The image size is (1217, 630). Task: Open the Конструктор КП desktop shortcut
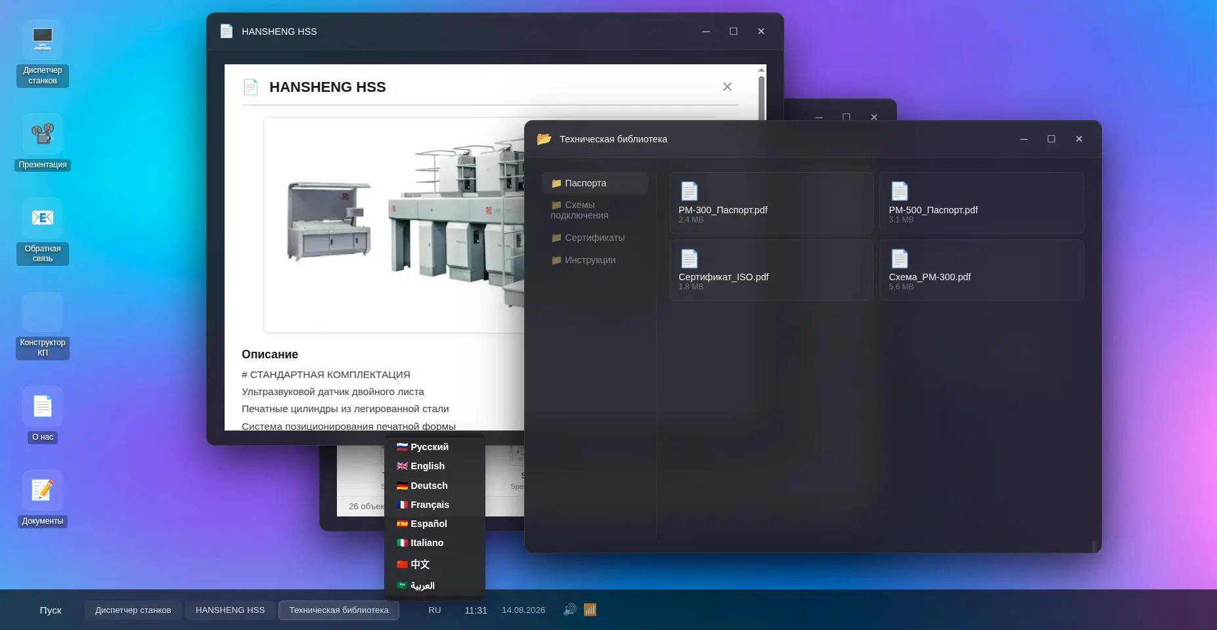tap(43, 325)
